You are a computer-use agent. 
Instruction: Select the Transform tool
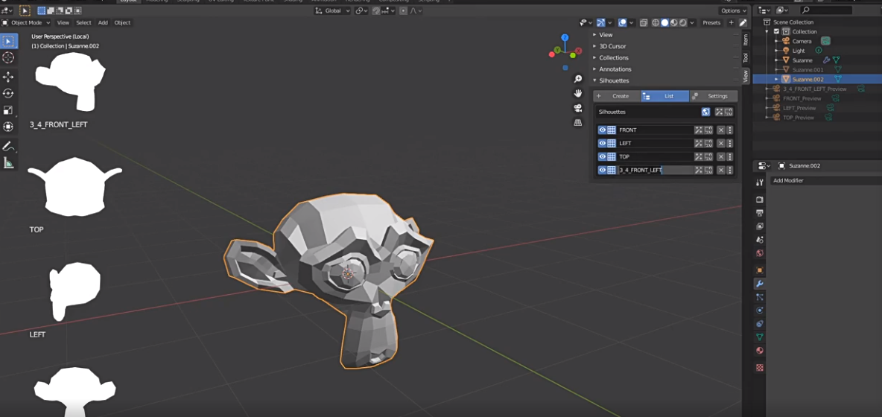pos(8,127)
